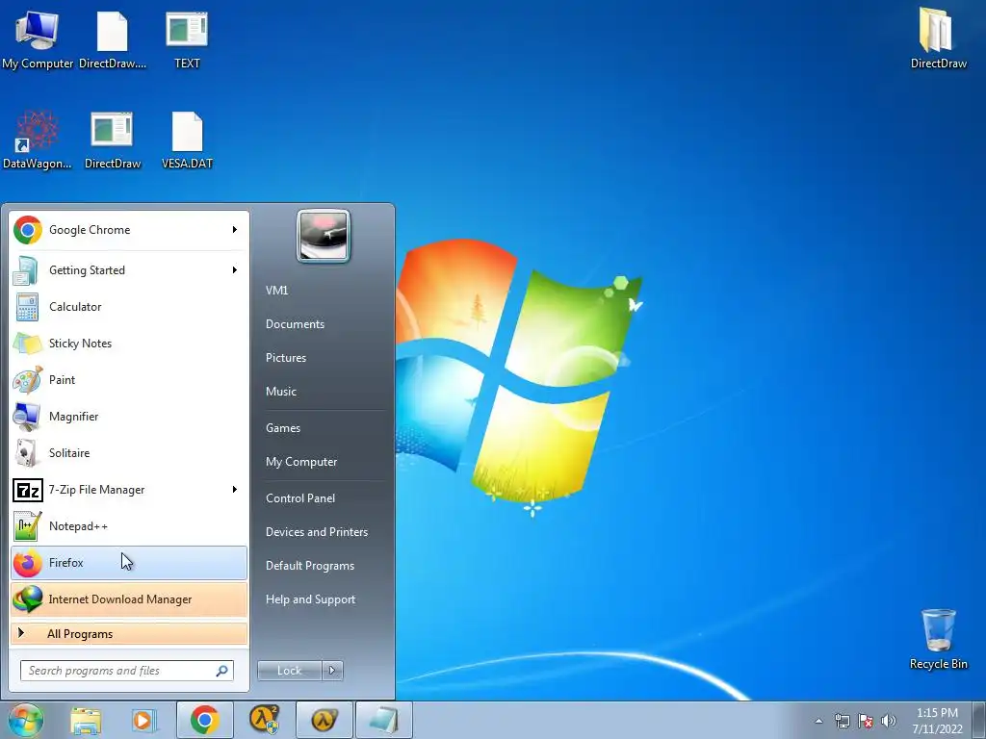The image size is (986, 739).
Task: Launch Solitaire from the Start menu
Action: (x=129, y=452)
